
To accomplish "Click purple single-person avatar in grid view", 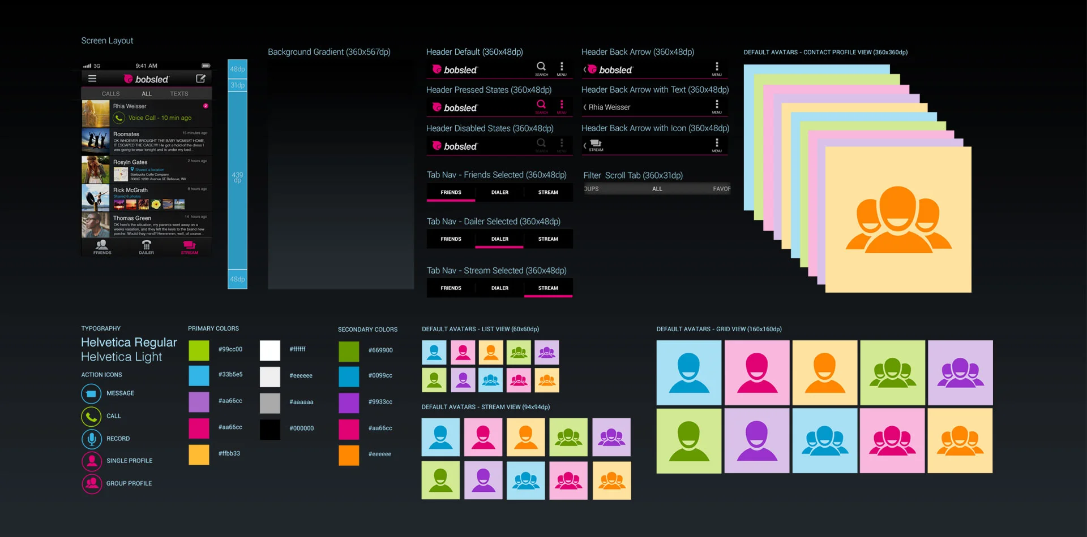I will (x=757, y=440).
